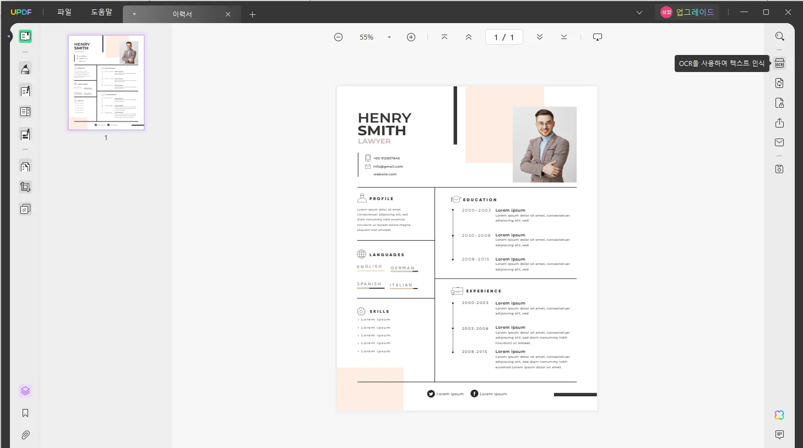This screenshot has height=448, width=803.
Task: Open the Batch stacked-pages tool in sidebar
Action: point(25,209)
